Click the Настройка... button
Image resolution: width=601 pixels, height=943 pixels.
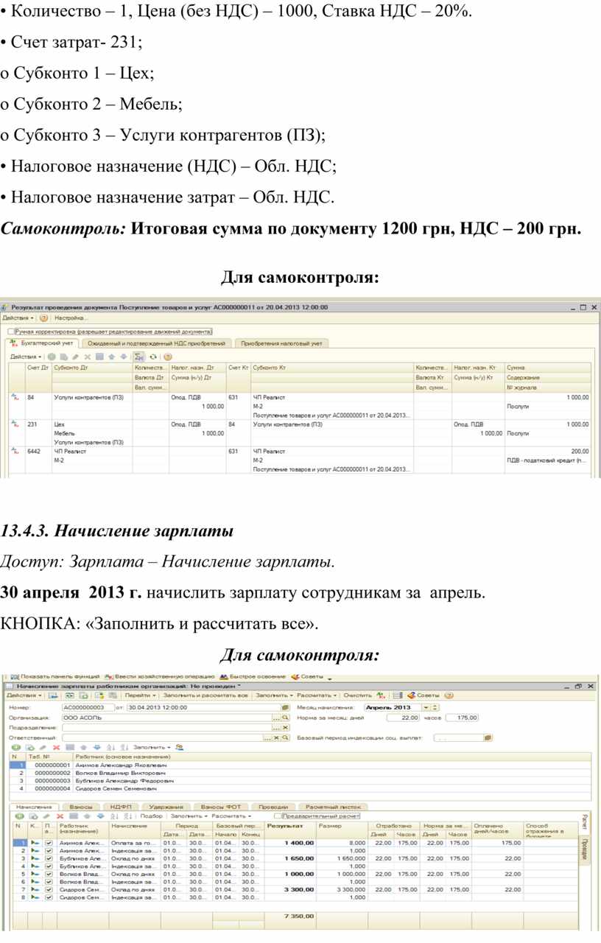click(71, 318)
